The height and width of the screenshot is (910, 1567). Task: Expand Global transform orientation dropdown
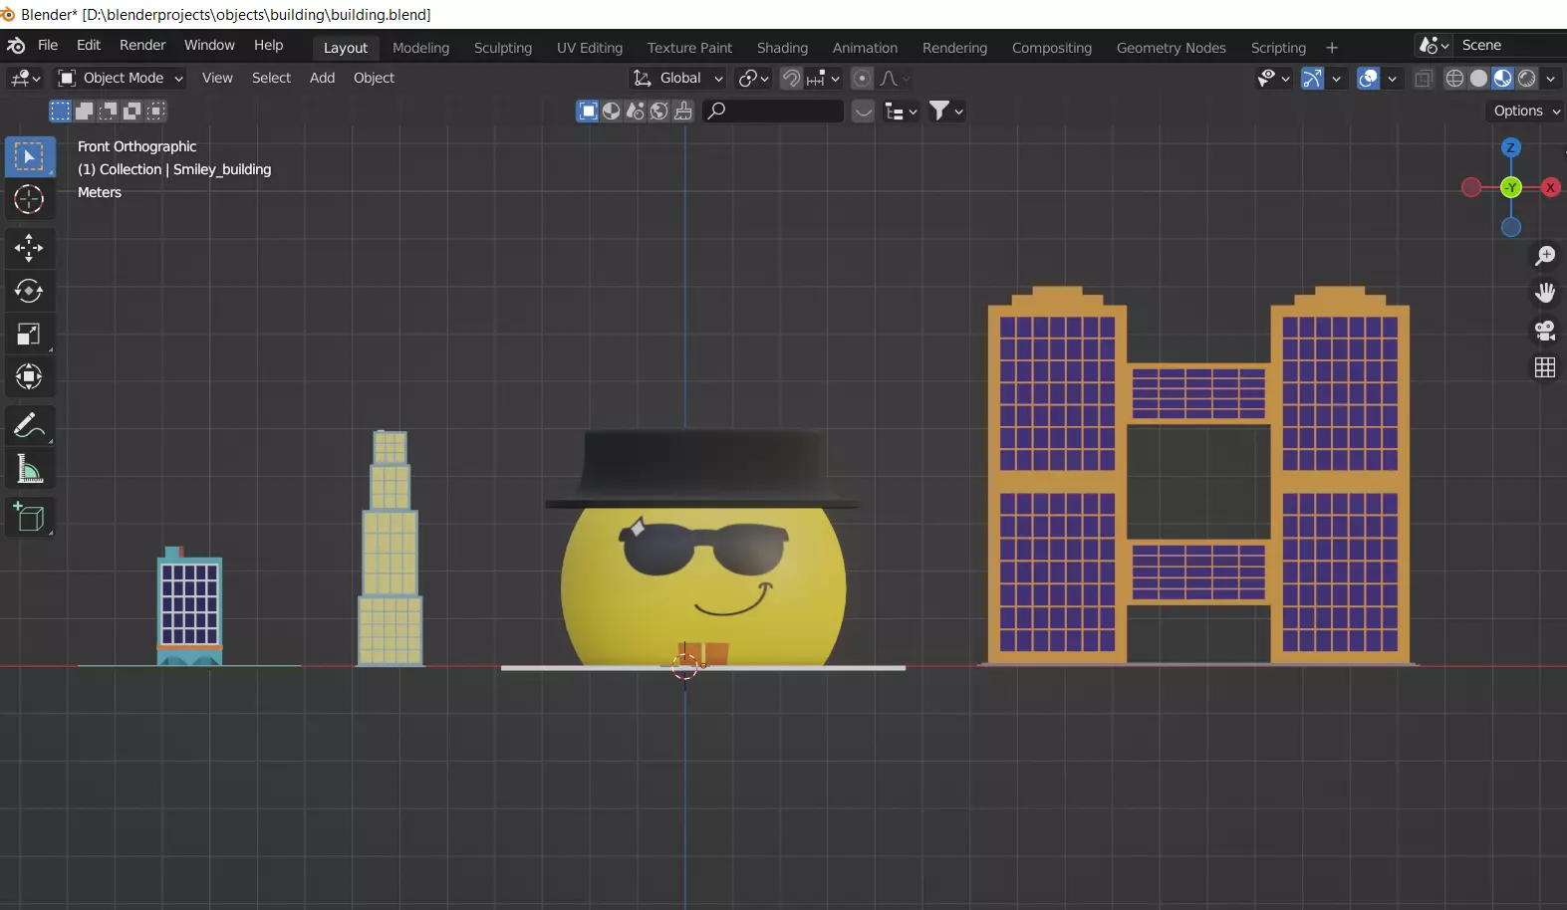pyautogui.click(x=678, y=79)
